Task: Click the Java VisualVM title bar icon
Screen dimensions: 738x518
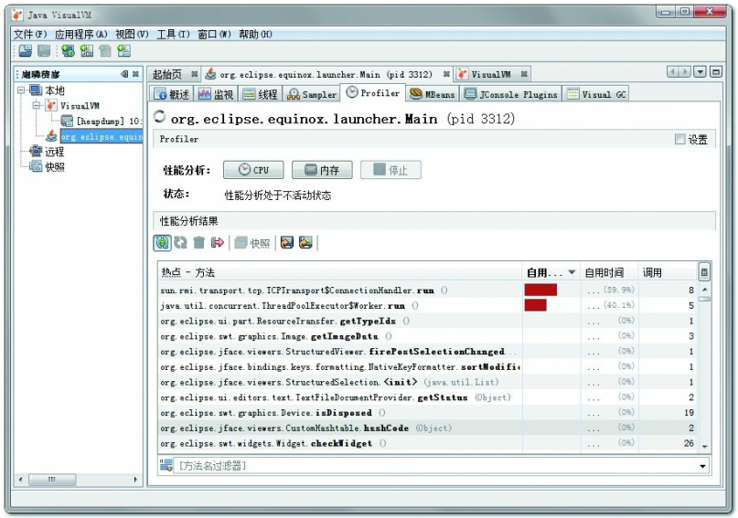Action: point(17,15)
